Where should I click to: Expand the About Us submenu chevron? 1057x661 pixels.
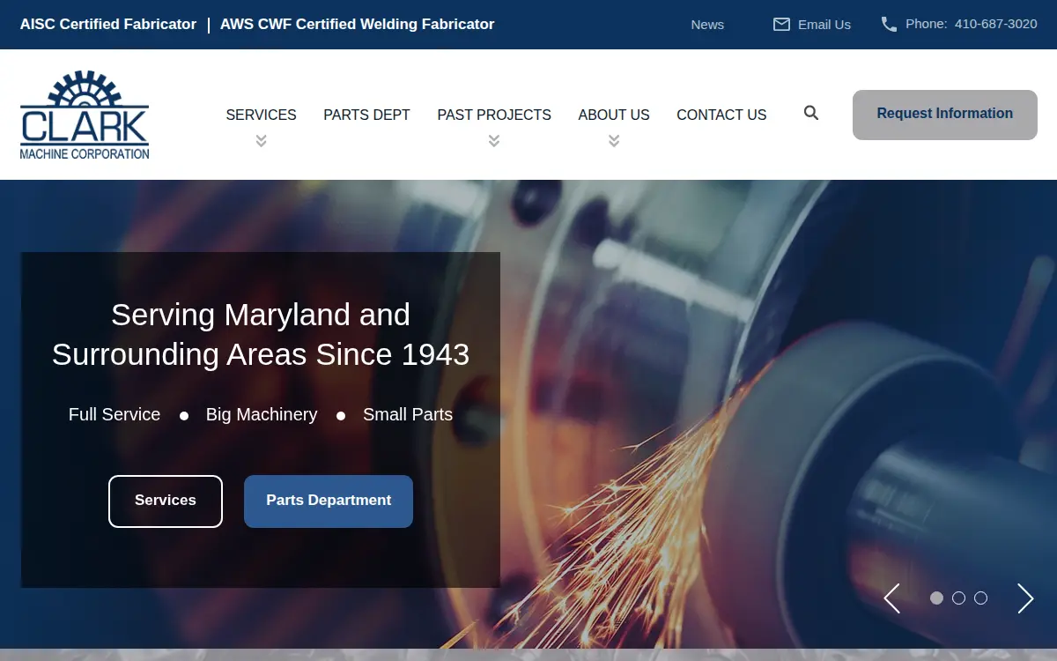pos(614,141)
